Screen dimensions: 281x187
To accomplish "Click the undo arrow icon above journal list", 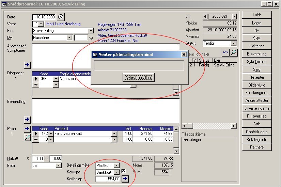I will tap(225, 52).
